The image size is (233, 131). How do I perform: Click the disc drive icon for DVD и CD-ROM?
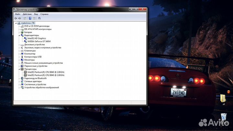pyautogui.click(x=22, y=26)
